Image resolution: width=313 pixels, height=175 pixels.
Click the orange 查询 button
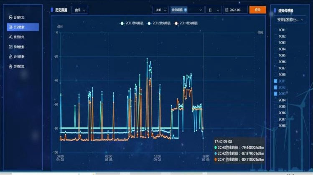pyautogui.click(x=257, y=9)
